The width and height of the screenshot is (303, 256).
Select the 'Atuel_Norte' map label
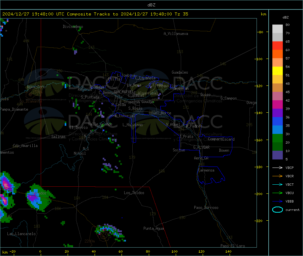pos(160,113)
